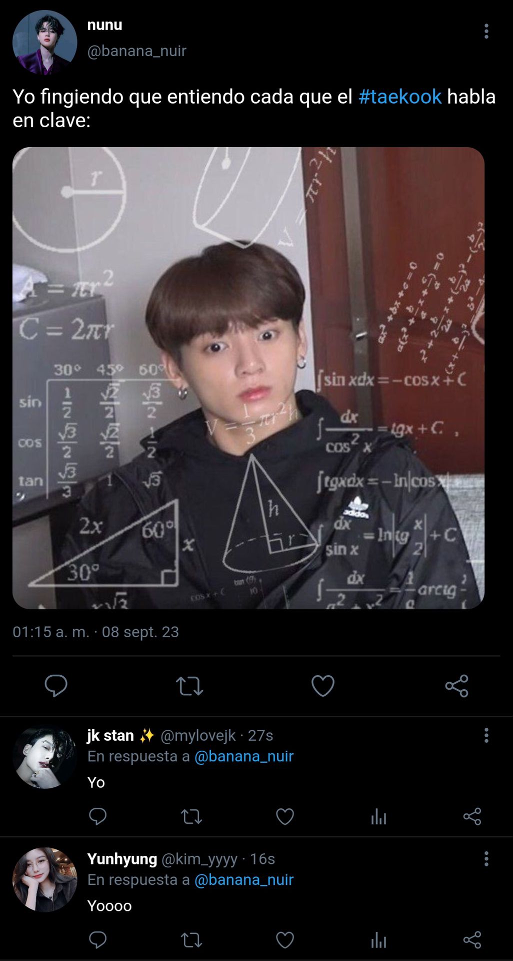Share nunu's main tweet
Screen dimensions: 513x961
(456, 686)
